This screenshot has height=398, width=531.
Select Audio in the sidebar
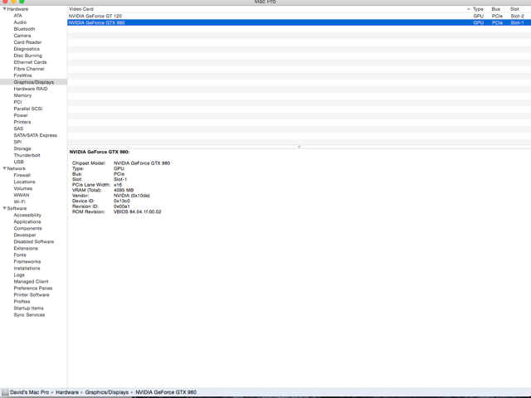pos(20,22)
